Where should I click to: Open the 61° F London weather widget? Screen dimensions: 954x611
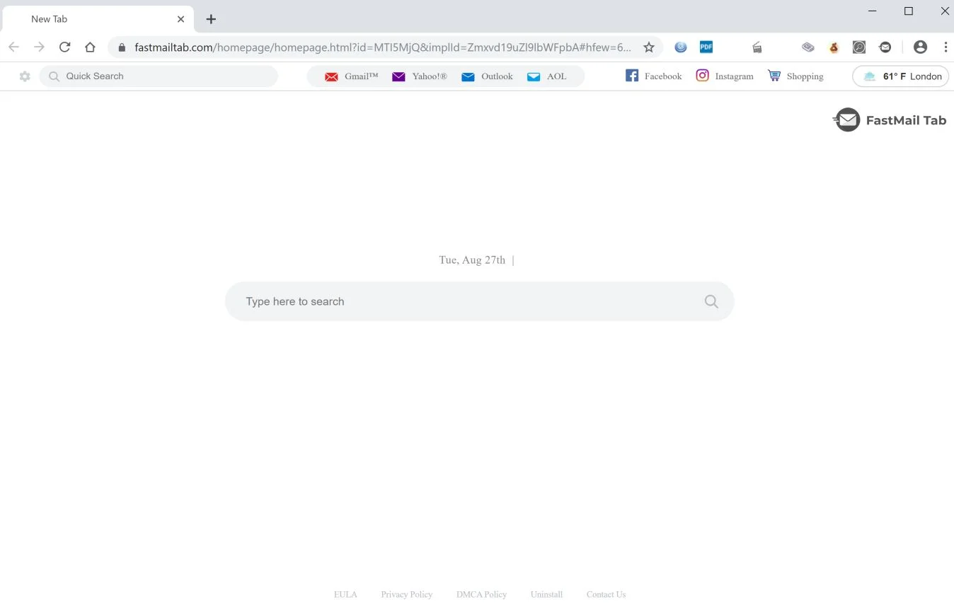[x=900, y=76]
